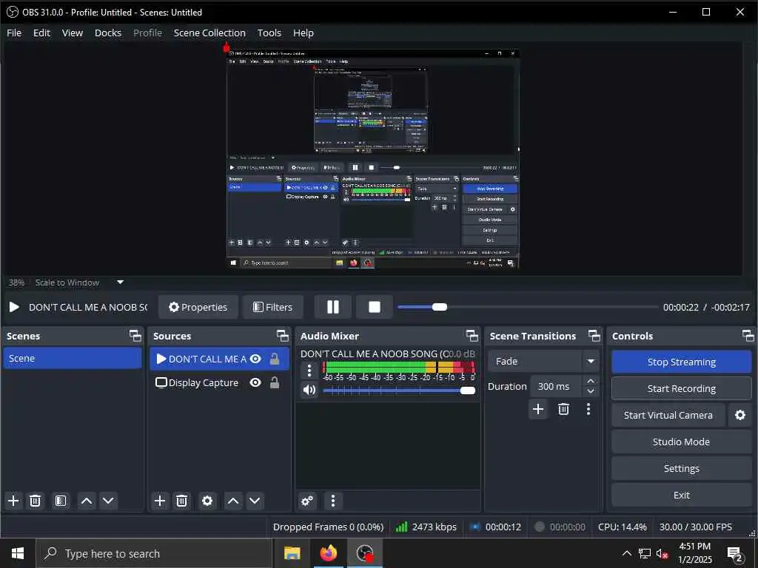Image resolution: width=758 pixels, height=568 pixels.
Task: Click Start Recording button
Action: tap(682, 388)
